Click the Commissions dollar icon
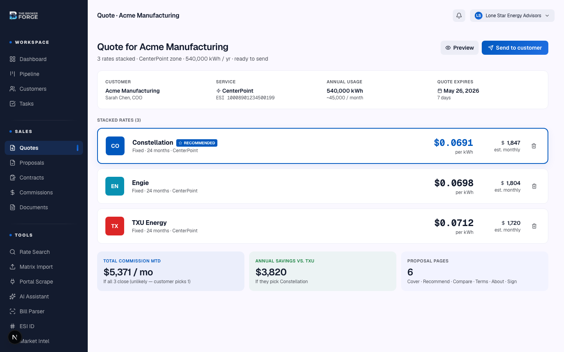The width and height of the screenshot is (564, 352). (13, 192)
